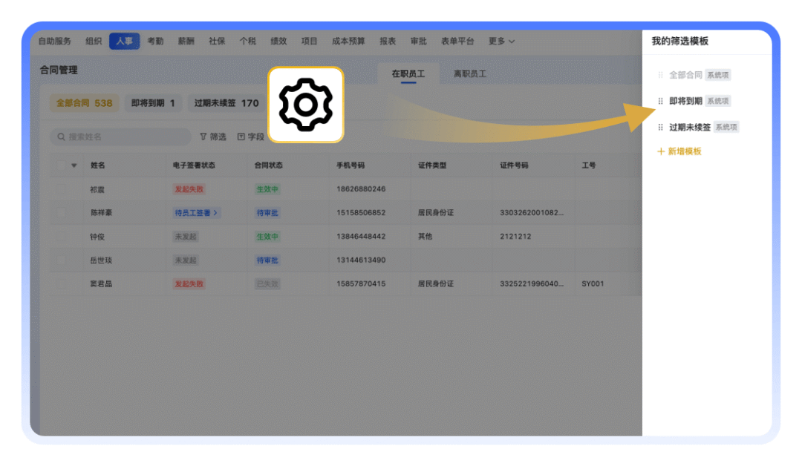This screenshot has width=802, height=466.
Task: Open the 考勤 menu in the top navigation
Action: [155, 42]
